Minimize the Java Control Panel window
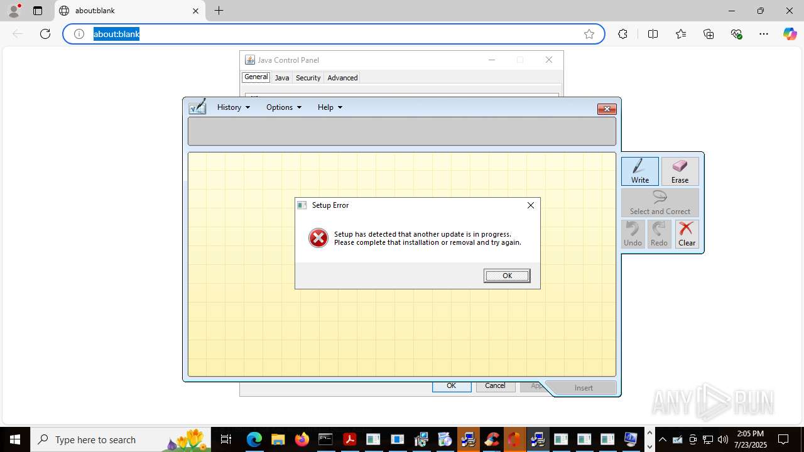 pos(492,60)
